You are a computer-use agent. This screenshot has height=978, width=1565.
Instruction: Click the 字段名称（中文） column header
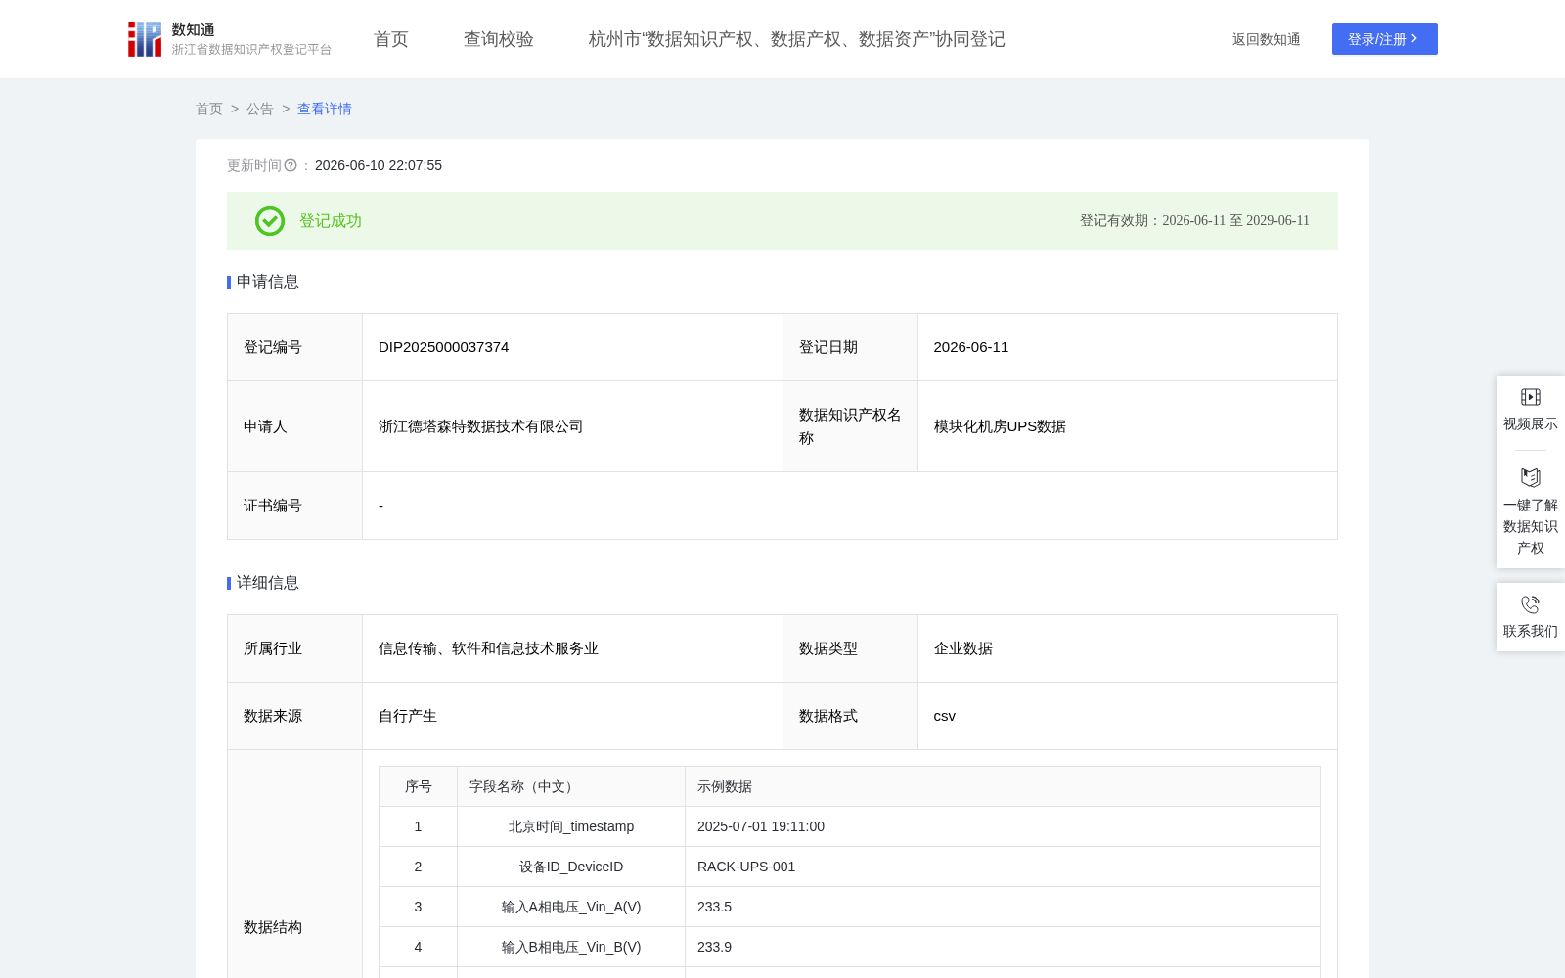pos(523,786)
